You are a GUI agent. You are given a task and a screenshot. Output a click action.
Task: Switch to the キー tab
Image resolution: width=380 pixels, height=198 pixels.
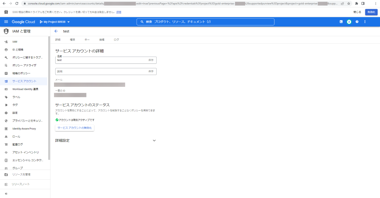[87, 39]
